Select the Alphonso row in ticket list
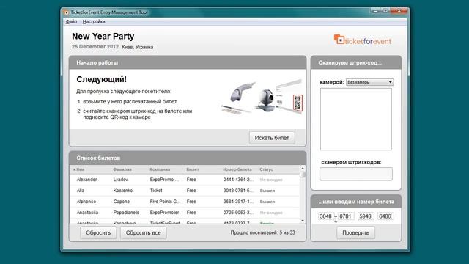This screenshot has height=264, width=469. [x=184, y=202]
